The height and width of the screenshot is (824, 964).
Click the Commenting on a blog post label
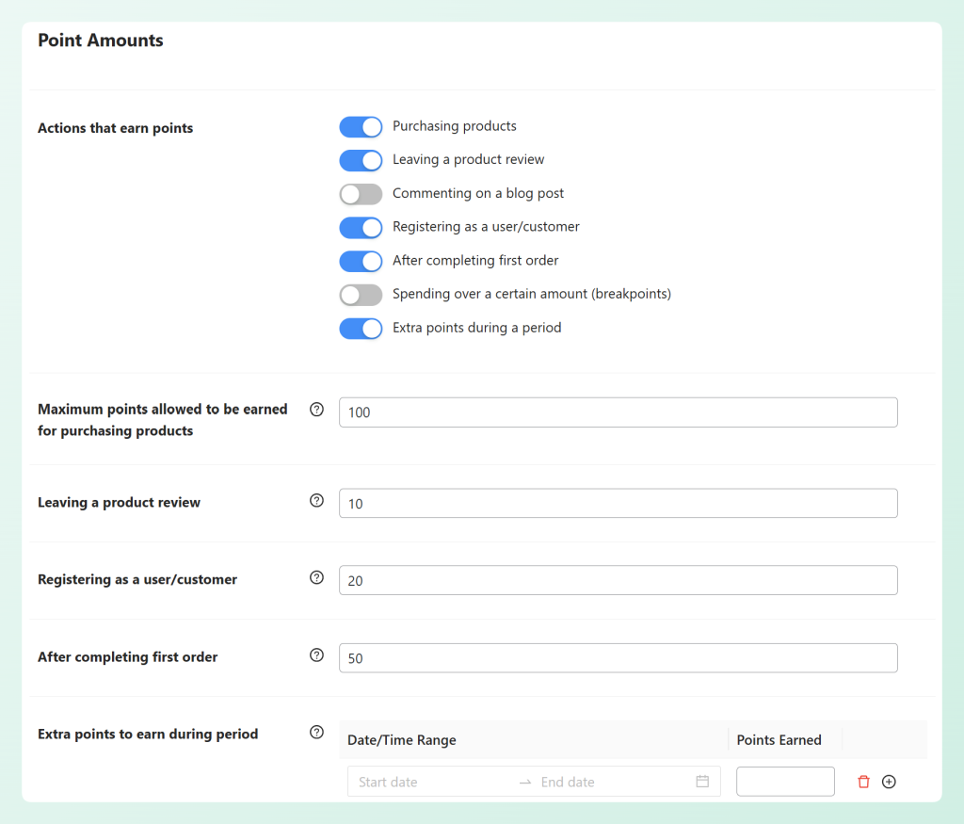coord(477,193)
